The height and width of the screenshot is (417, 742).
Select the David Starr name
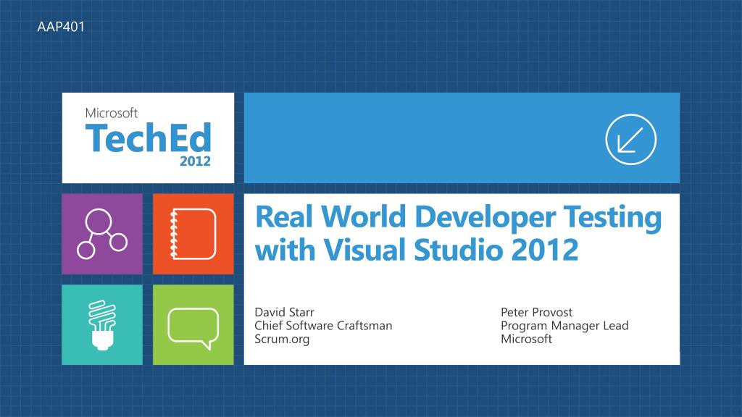click(x=284, y=312)
